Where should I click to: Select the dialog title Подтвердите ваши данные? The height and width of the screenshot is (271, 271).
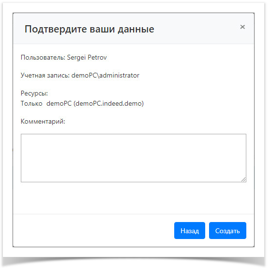click(x=90, y=29)
